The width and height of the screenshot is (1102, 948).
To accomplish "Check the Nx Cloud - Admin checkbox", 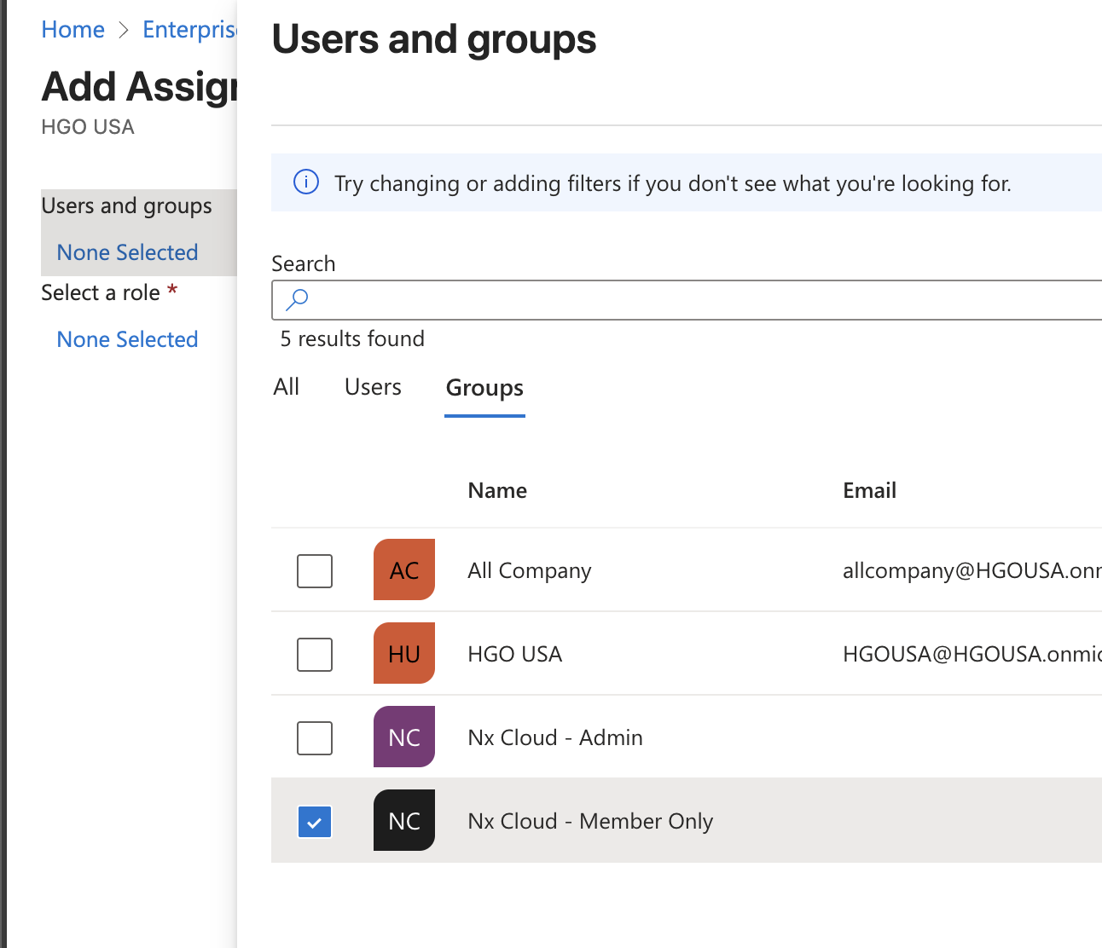I will tap(315, 737).
